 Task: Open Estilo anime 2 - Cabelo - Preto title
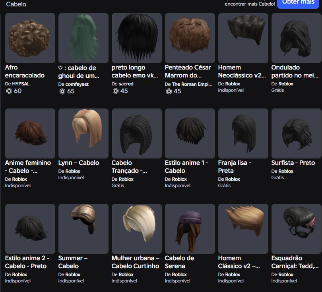click(27, 262)
